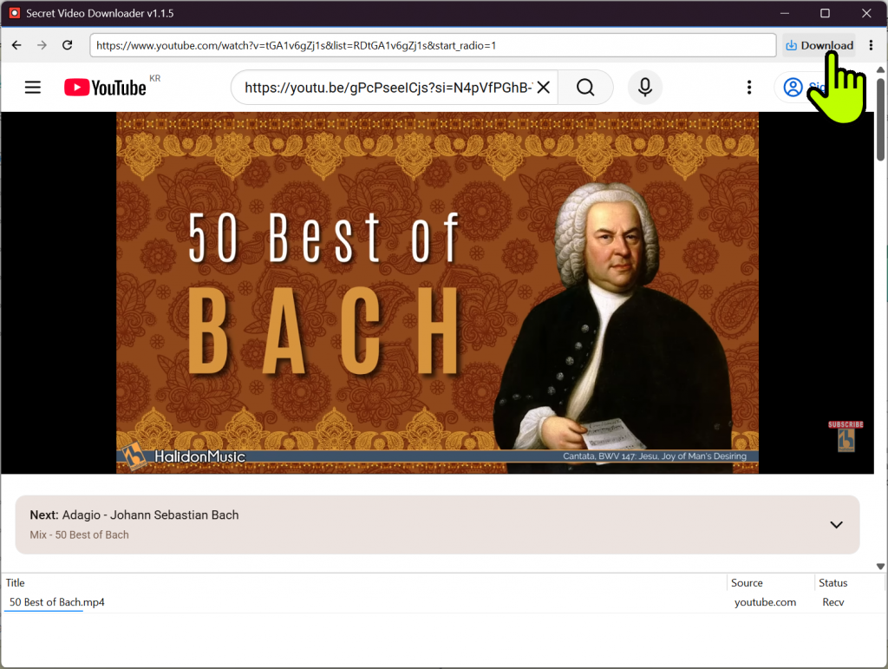Image resolution: width=888 pixels, height=669 pixels.
Task: Click the Recv status cell
Action: pyautogui.click(x=833, y=602)
